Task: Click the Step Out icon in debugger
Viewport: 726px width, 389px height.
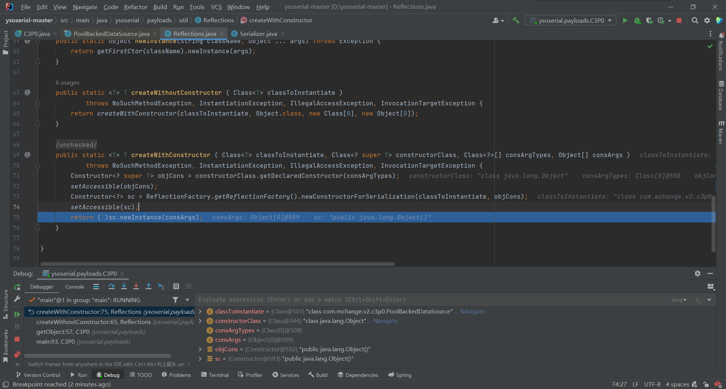Action: 149,286
